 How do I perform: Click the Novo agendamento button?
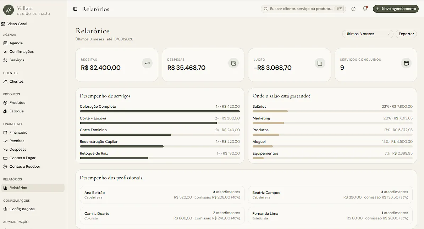point(396,9)
